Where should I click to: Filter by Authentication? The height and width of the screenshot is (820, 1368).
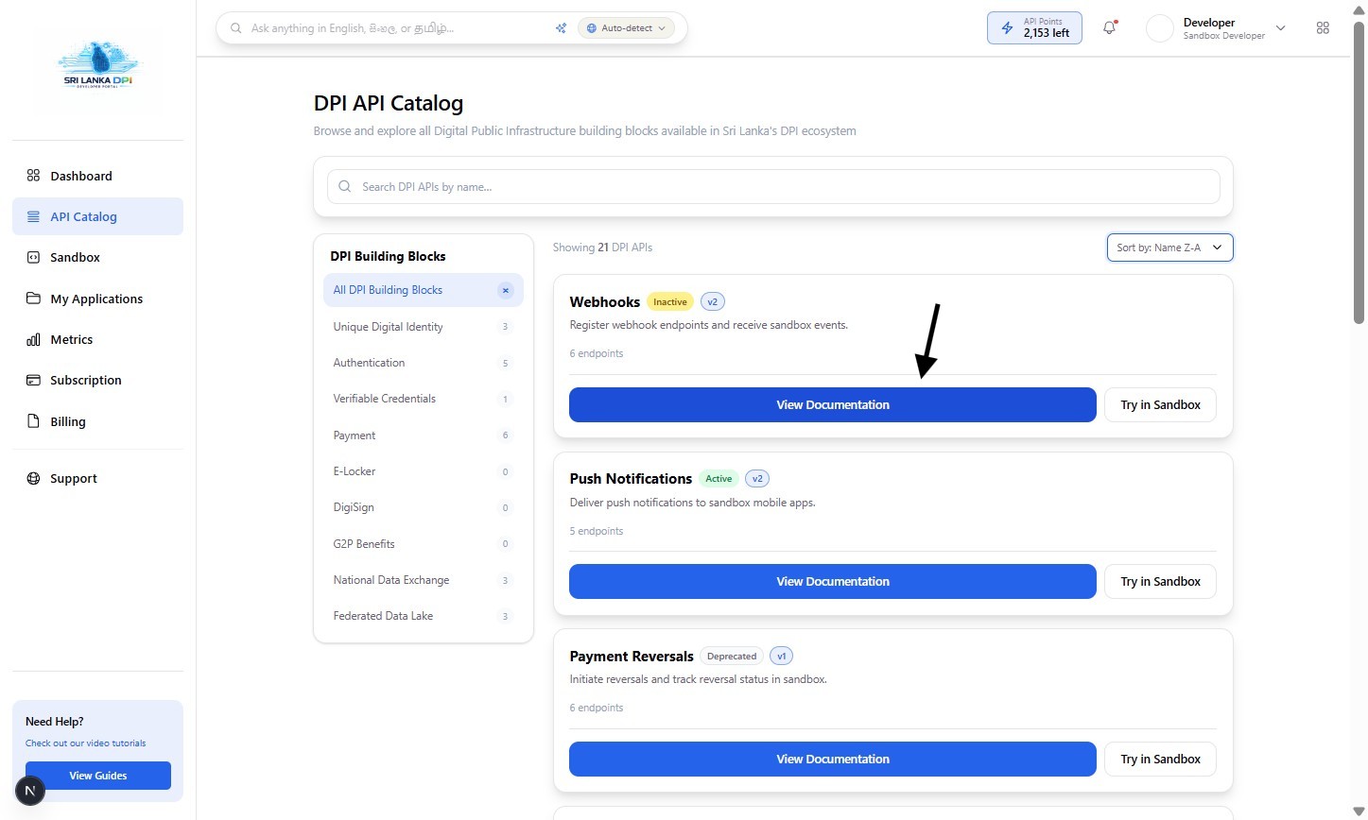tap(423, 363)
